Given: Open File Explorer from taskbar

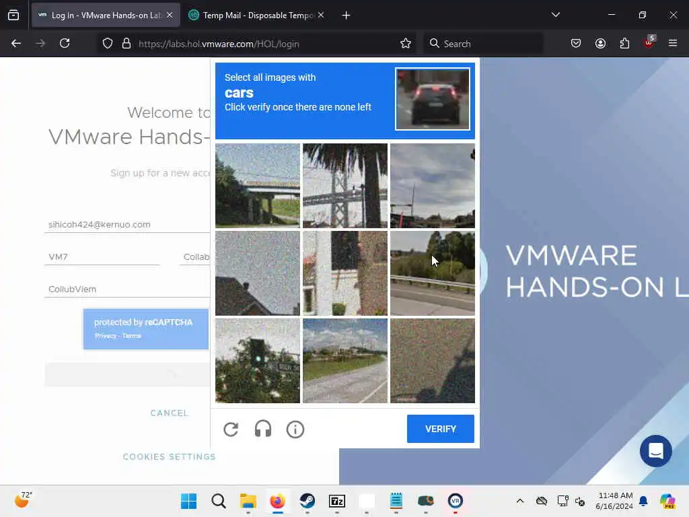Looking at the screenshot, I should pyautogui.click(x=248, y=501).
